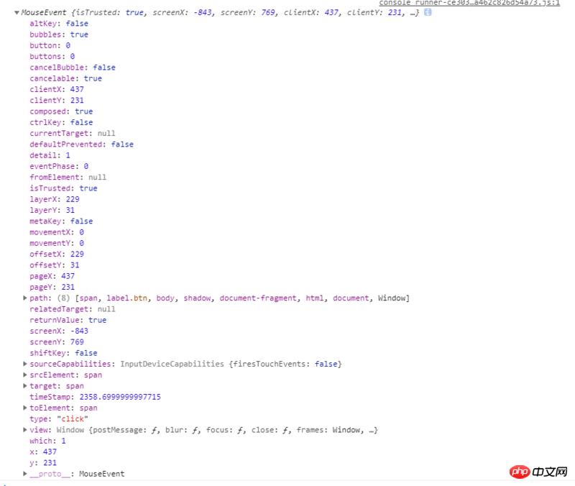
Task: Expand the __proto__ MouseEvent entry
Action: (x=23, y=474)
